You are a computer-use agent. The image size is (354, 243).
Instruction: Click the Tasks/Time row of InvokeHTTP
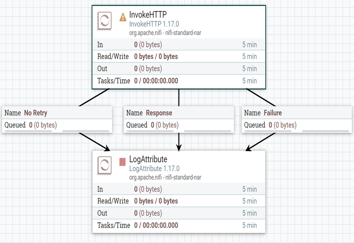(179, 81)
